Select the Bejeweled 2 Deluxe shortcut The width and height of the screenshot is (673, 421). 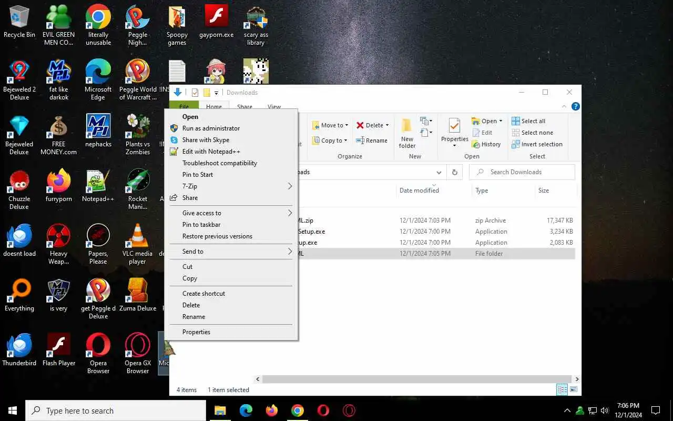click(x=19, y=80)
